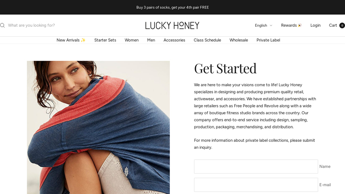Focus the 'What are you looking for?' search box

31,25
